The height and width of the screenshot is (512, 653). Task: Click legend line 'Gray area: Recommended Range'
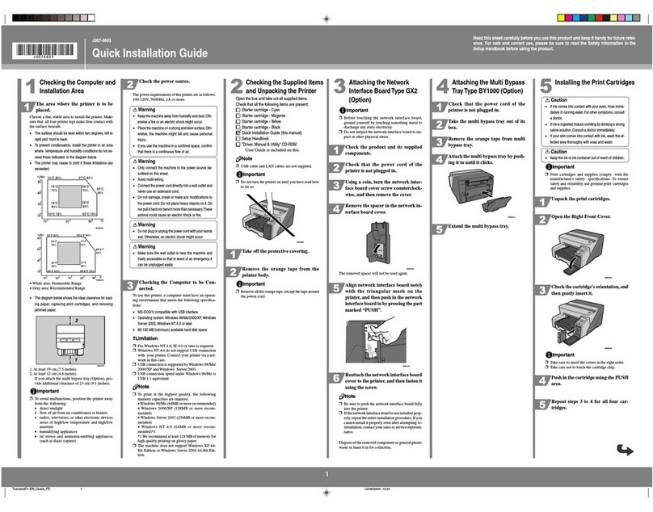click(x=57, y=288)
